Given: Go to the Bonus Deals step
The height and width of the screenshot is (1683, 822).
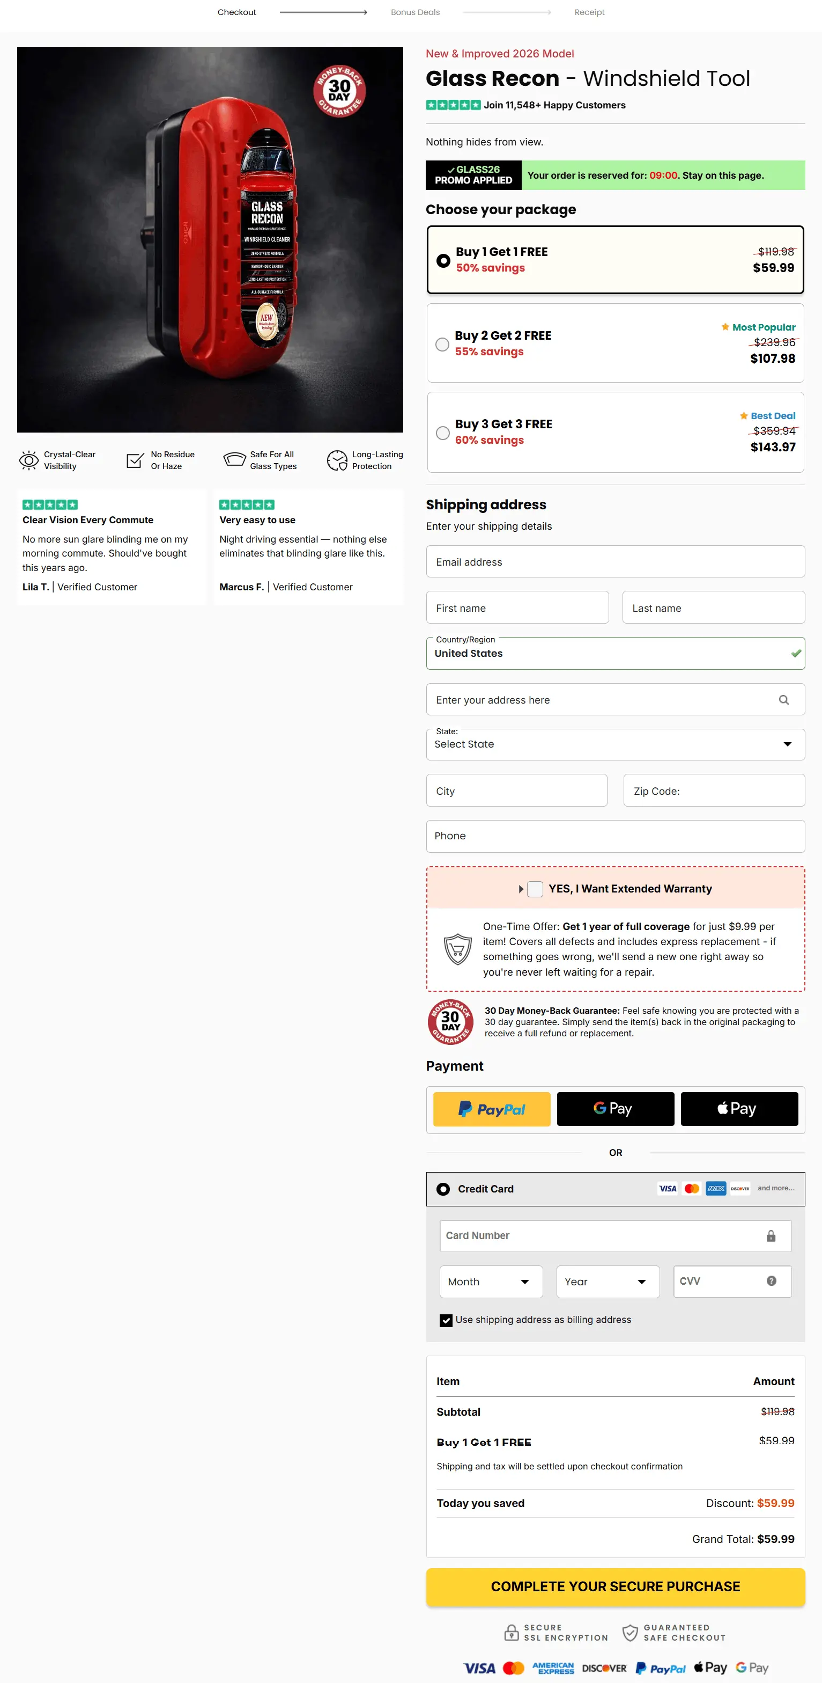Looking at the screenshot, I should (415, 12).
